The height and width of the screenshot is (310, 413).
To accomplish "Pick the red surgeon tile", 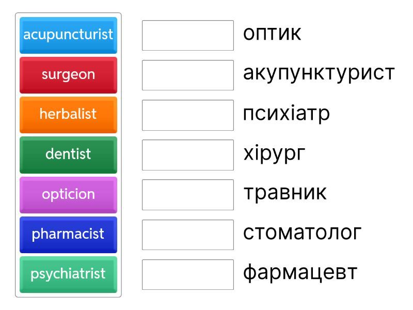I will coord(68,75).
